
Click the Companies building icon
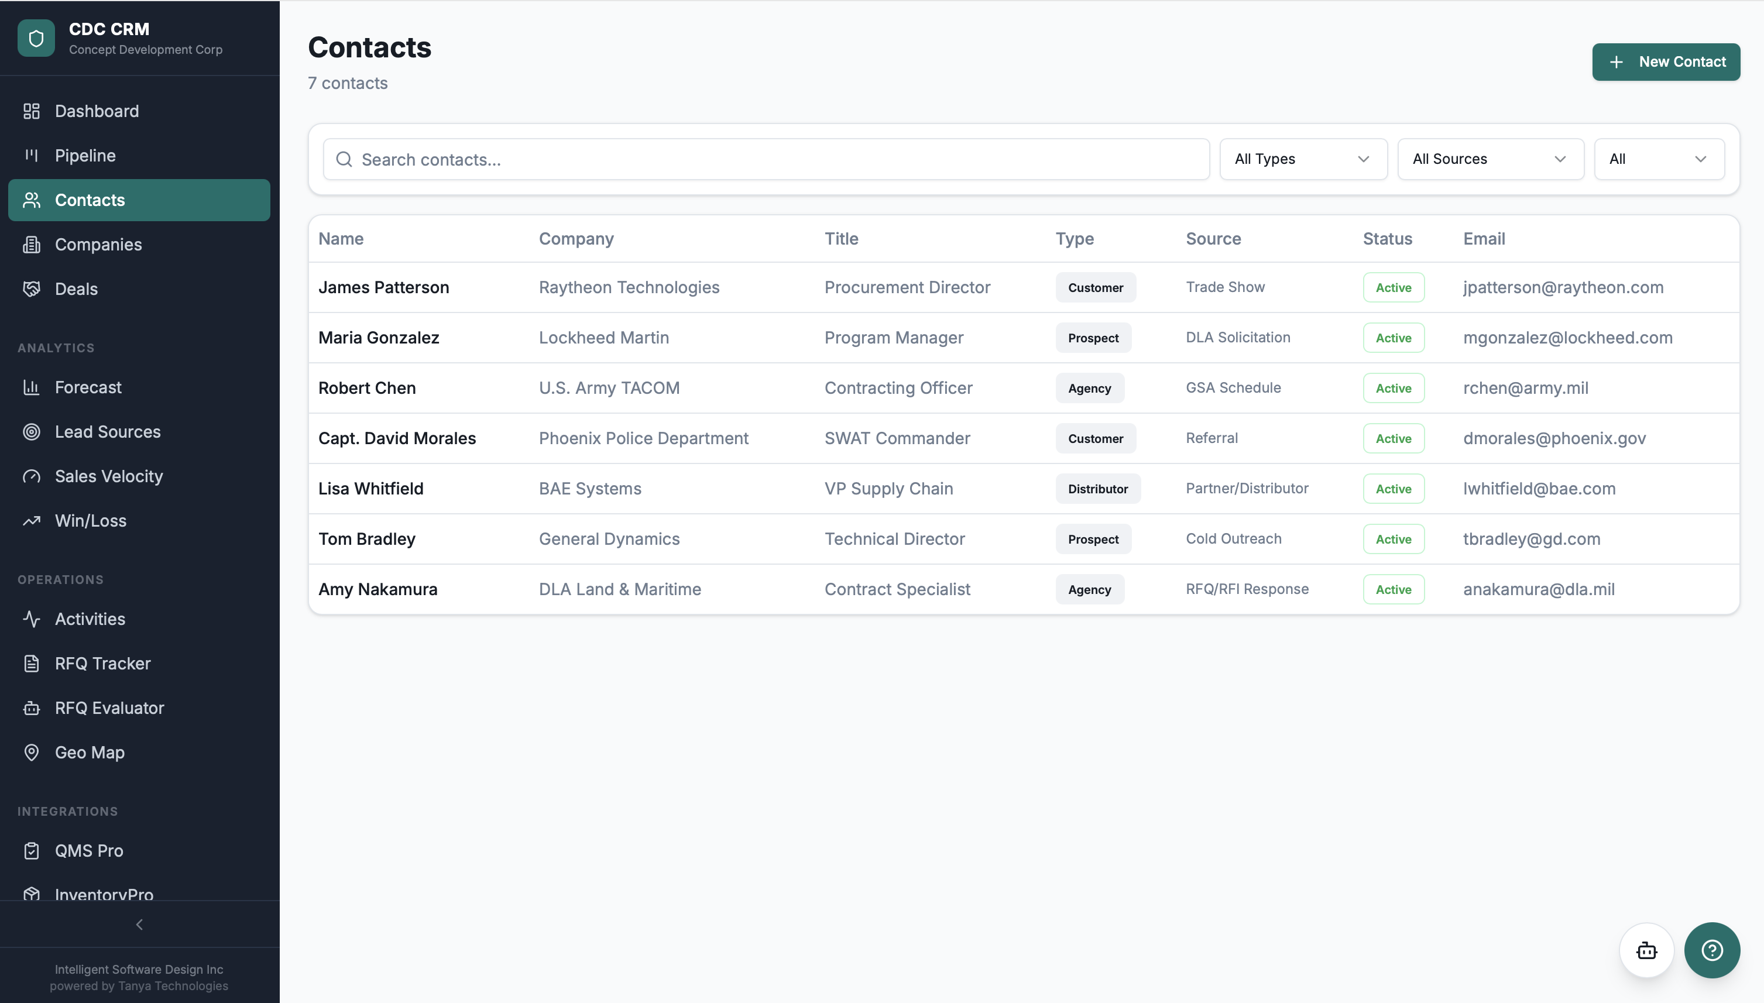[32, 245]
